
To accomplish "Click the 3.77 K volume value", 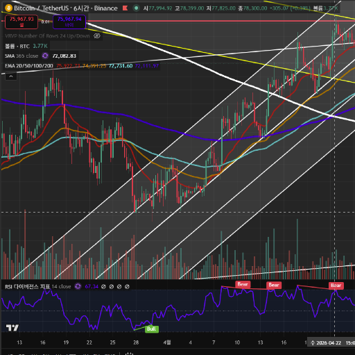I will coord(40,46).
